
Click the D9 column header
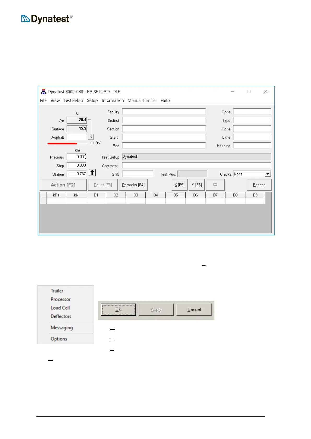pos(255,195)
